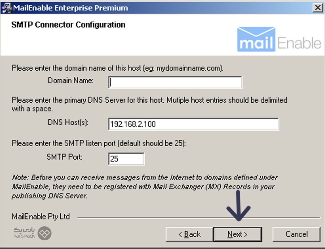Click the blue mail envelope logo
Screen dimensions: 325x249
256,39
